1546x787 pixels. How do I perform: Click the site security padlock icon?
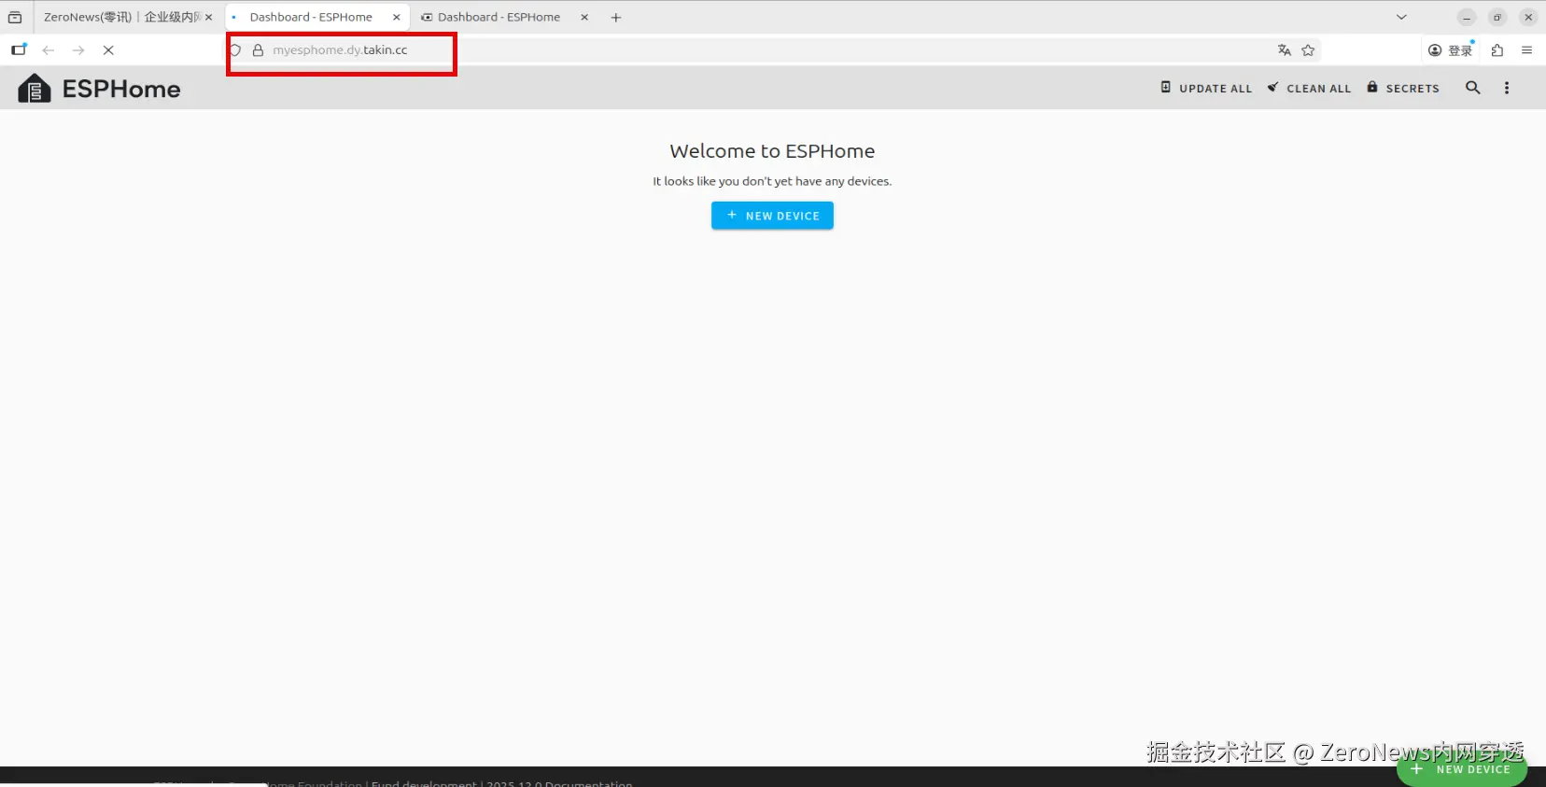tap(258, 50)
